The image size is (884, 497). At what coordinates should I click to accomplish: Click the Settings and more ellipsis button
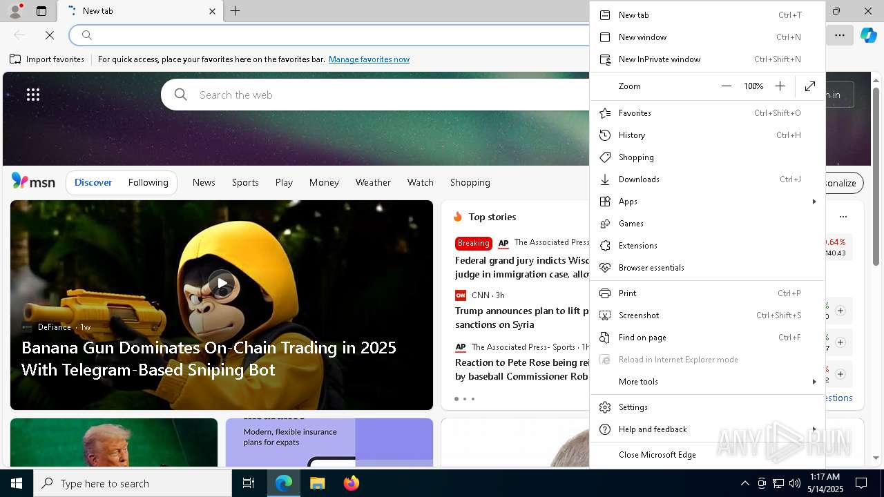click(840, 35)
